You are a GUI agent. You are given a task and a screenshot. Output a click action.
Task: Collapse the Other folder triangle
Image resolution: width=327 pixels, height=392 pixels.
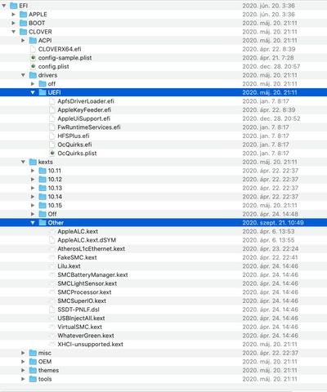(x=33, y=223)
